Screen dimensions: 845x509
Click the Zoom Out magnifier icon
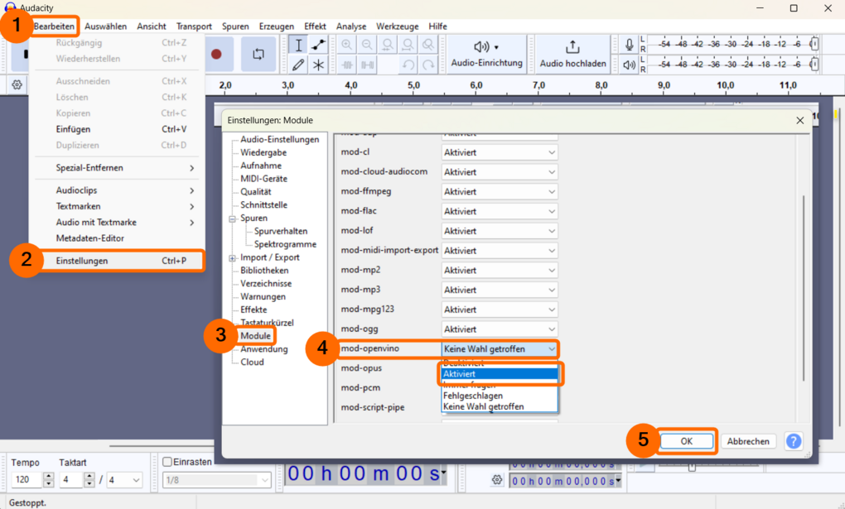(367, 45)
